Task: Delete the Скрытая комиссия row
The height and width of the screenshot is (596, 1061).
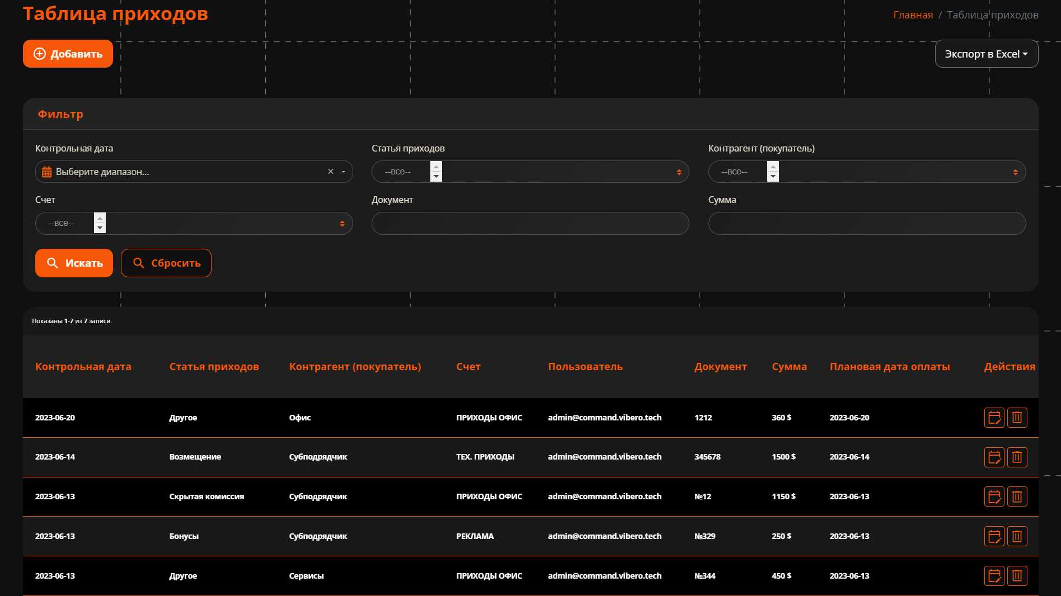Action: 1017,496
